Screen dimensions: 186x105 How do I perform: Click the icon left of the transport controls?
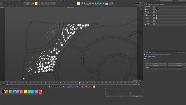tap(50, 87)
